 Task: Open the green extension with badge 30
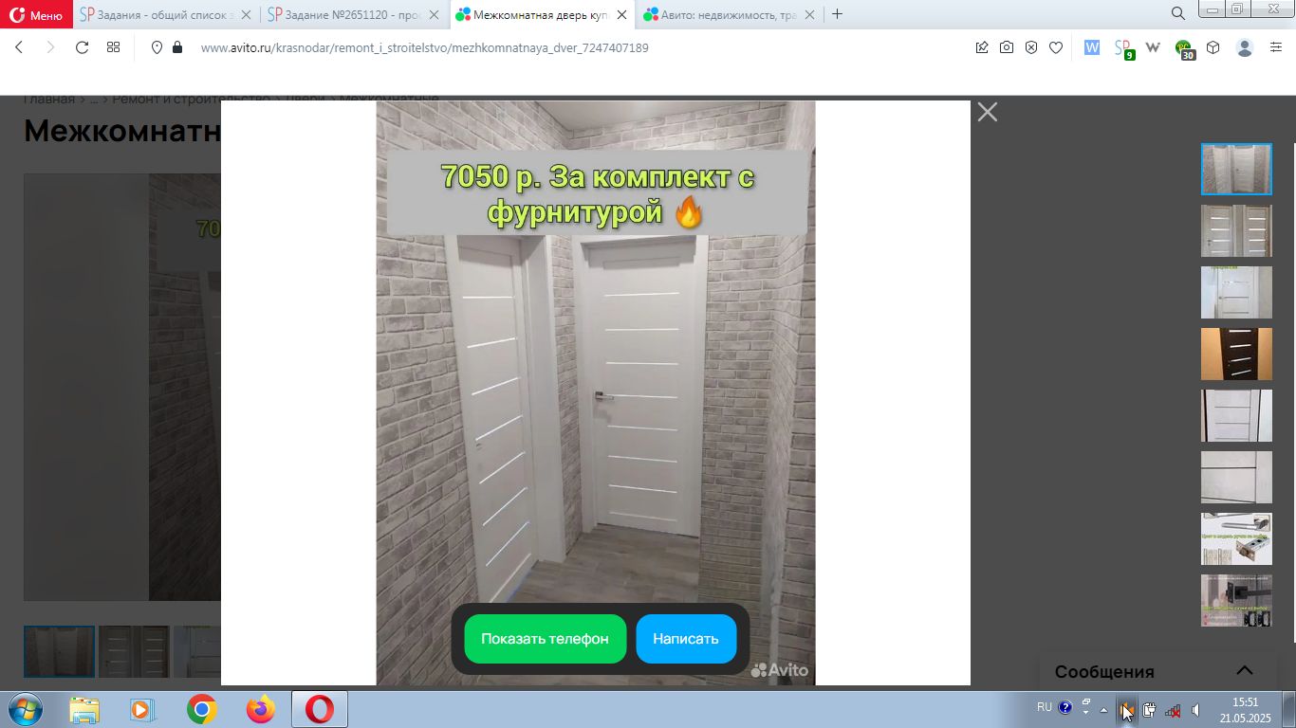(1185, 49)
